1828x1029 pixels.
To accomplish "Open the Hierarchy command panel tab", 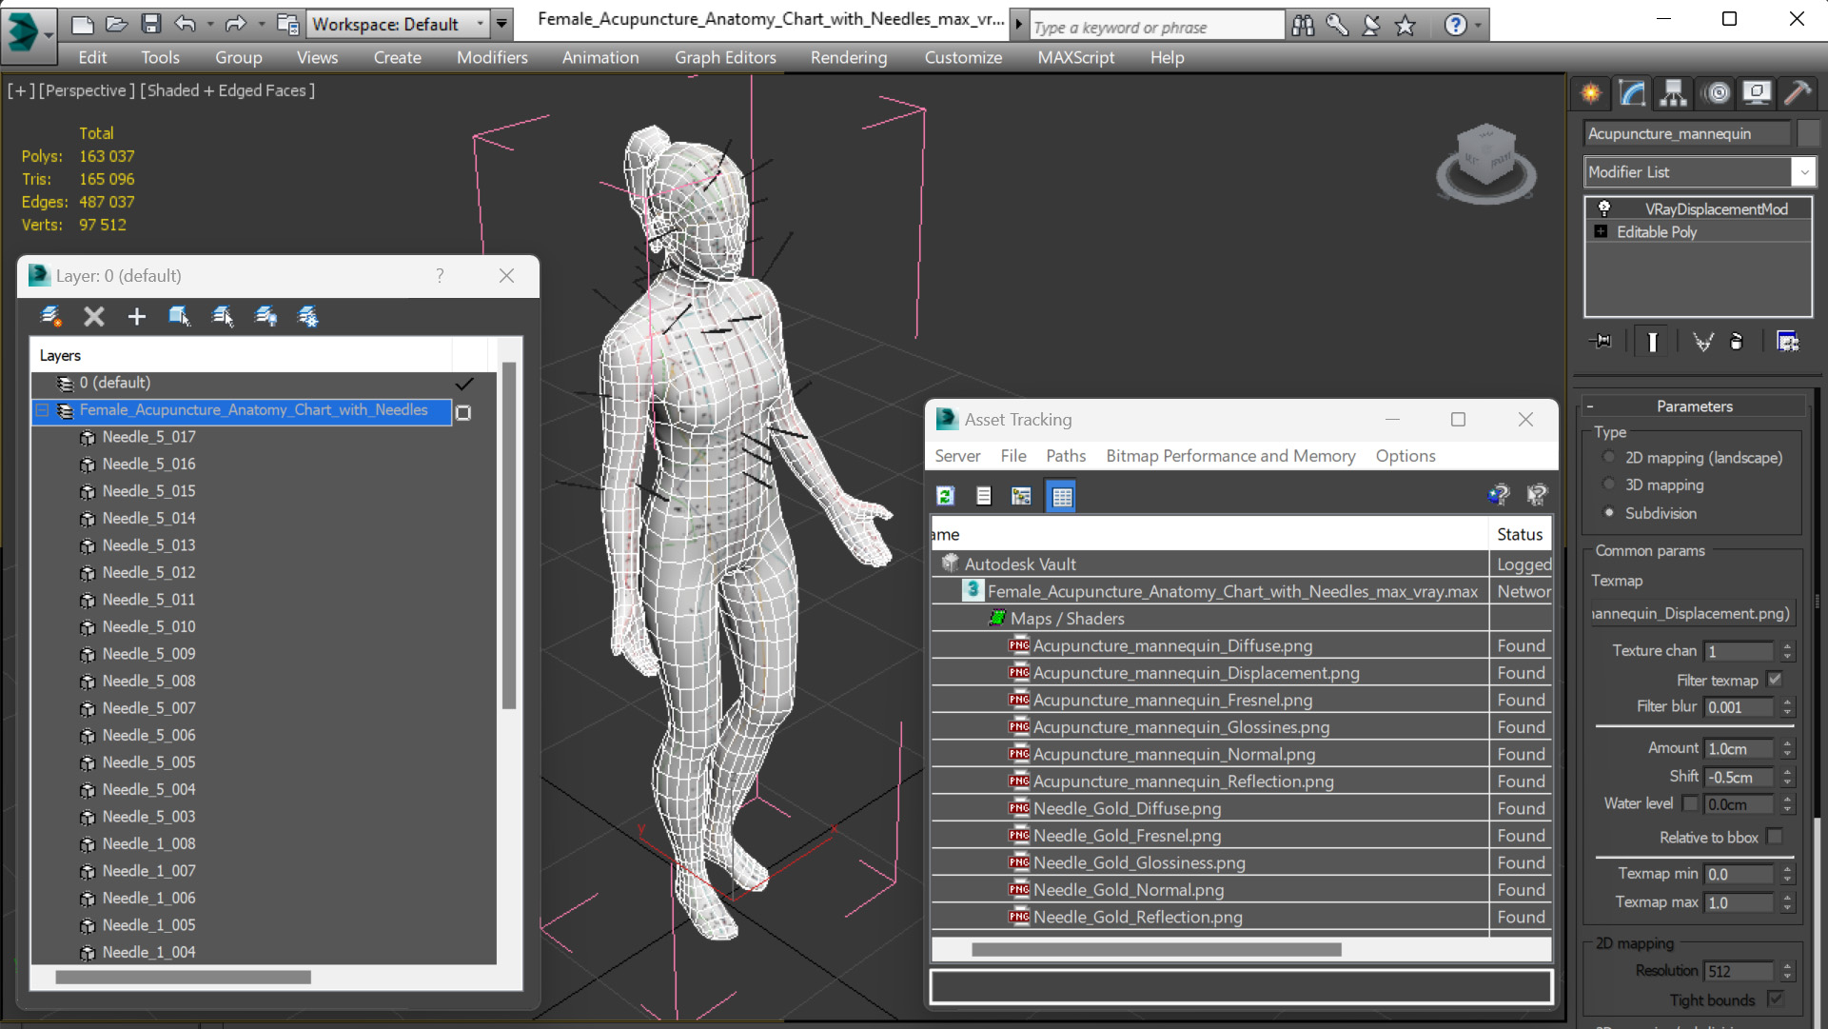I will coord(1673,92).
